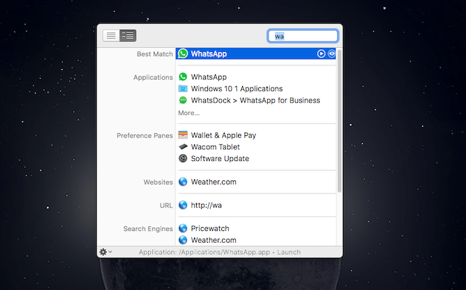Select the Pricewatch search engine
This screenshot has height=290, width=466.
point(210,229)
